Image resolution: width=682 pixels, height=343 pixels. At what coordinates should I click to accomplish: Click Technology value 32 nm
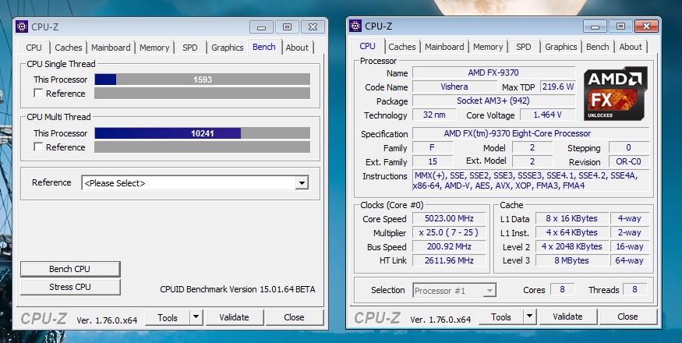pos(434,115)
